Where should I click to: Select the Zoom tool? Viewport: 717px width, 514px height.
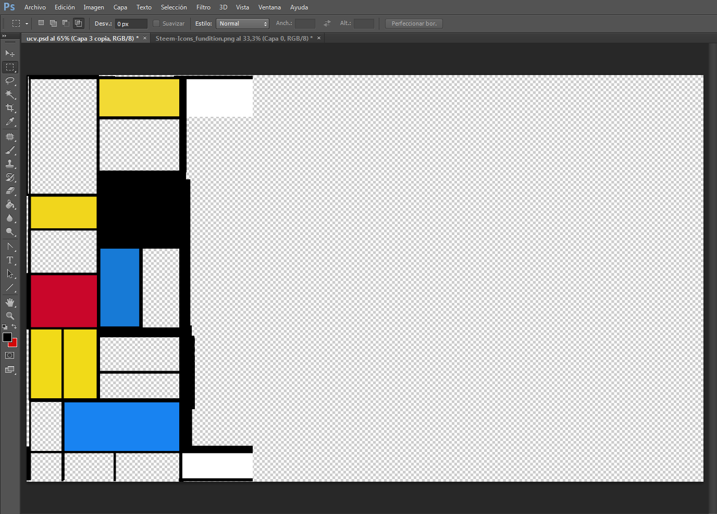click(10, 316)
